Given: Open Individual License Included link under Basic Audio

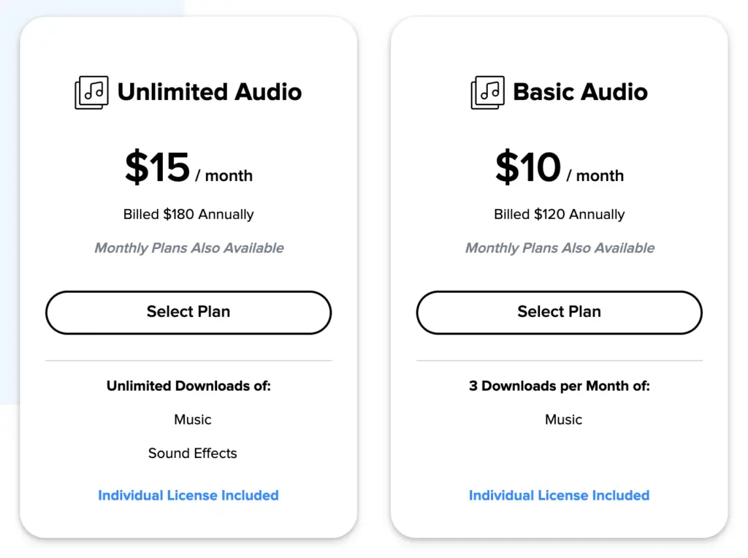Looking at the screenshot, I should (x=559, y=495).
